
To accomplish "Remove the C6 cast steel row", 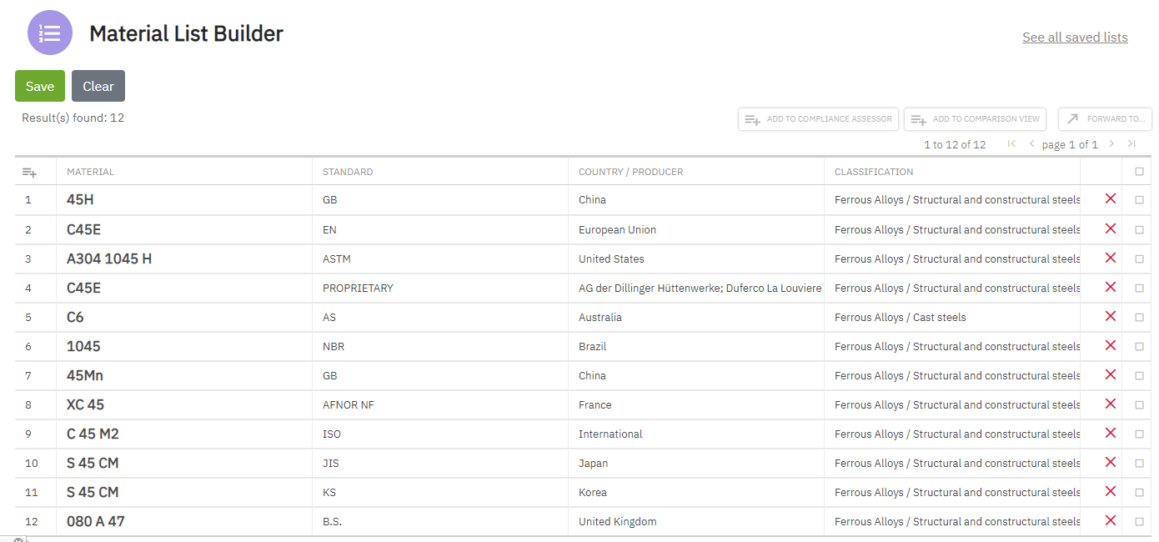I will point(1110,316).
